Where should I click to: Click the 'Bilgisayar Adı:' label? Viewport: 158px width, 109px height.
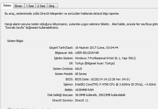[x=64, y=53]
